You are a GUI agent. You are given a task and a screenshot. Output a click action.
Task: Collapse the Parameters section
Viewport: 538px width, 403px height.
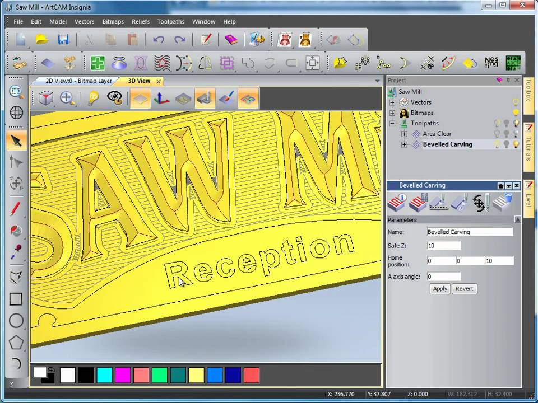click(x=517, y=219)
